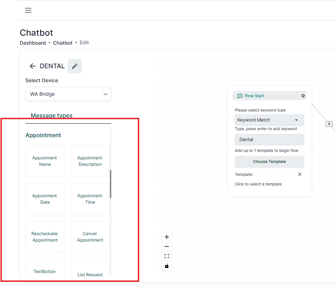Open the Chatbot breadcrumb link
The image size is (336, 288).
point(63,43)
